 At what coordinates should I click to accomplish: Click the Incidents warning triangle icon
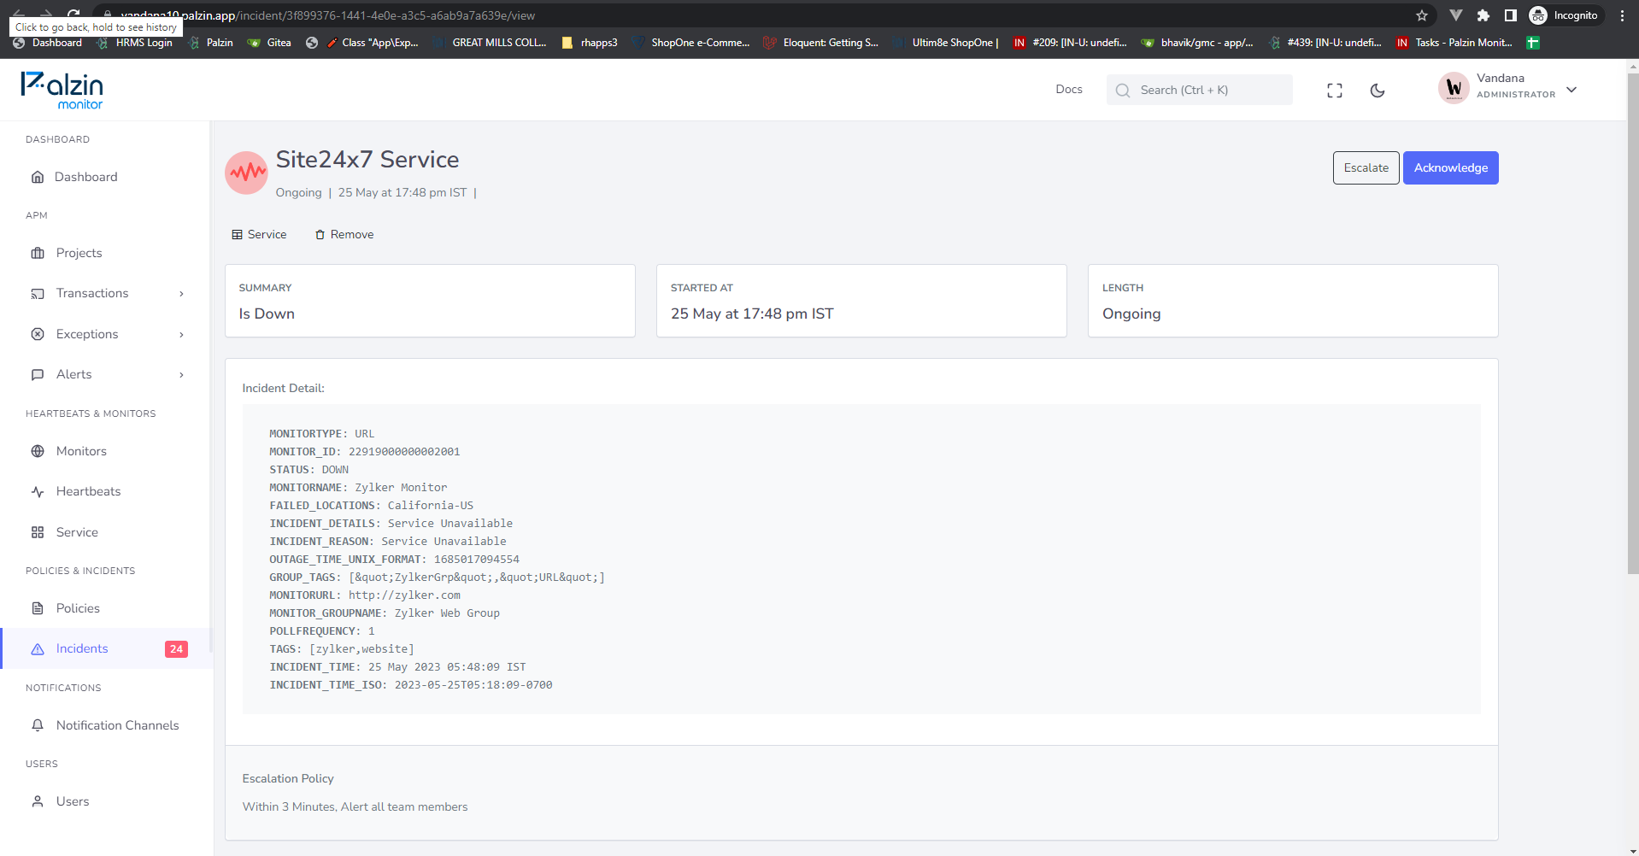coord(38,649)
